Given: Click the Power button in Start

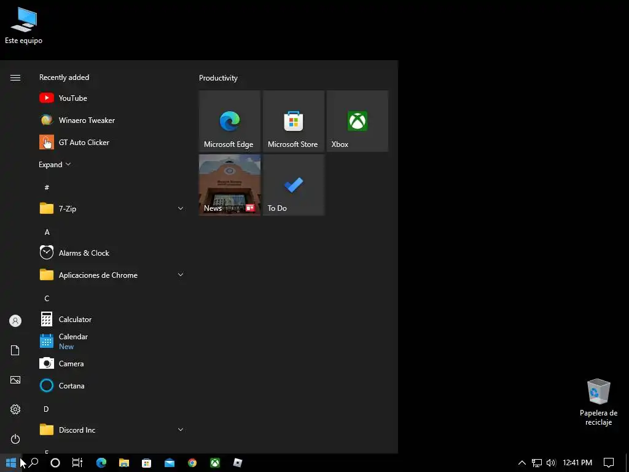Looking at the screenshot, I should (x=15, y=439).
